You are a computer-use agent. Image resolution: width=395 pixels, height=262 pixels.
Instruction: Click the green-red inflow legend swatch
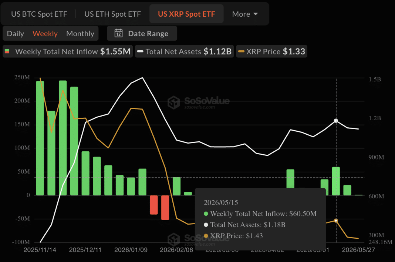tap(7, 51)
